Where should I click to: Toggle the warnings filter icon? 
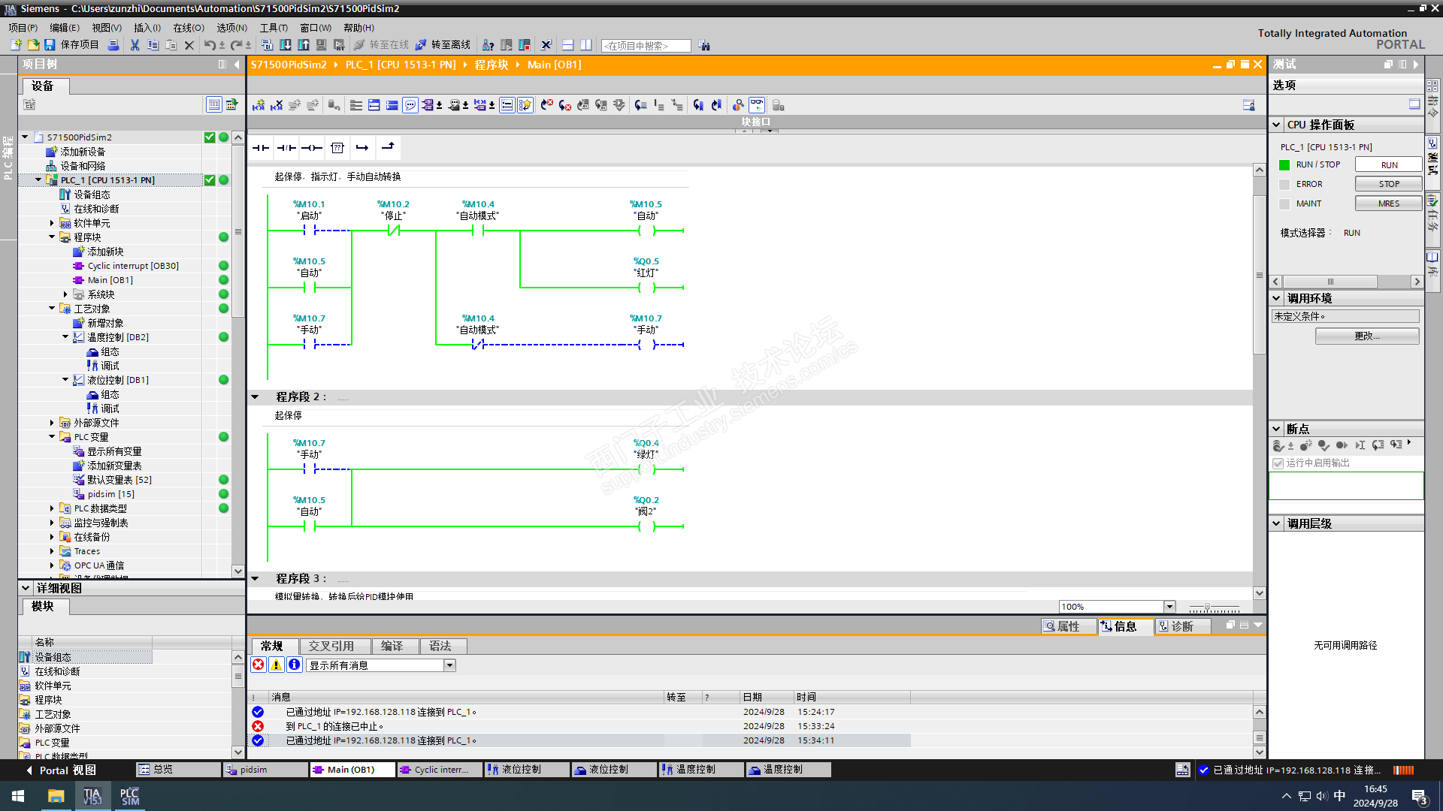coord(277,665)
